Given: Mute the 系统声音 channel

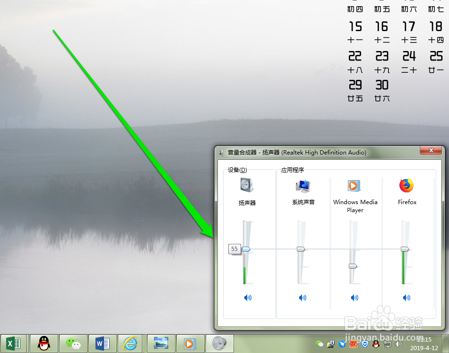Looking at the screenshot, I should (x=302, y=298).
